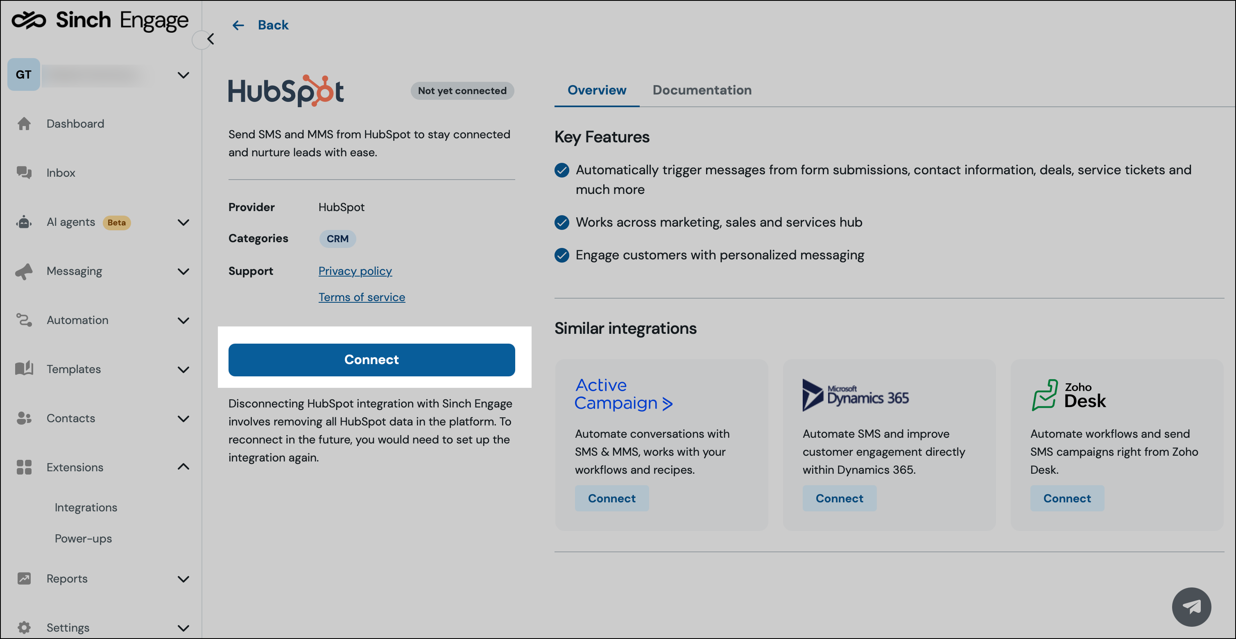
Task: Switch to the Documentation tab
Action: point(702,90)
